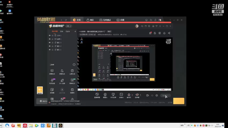228x128 pixels.
Task: Open the 弹幕秀 tool
Action: (x=72, y=91)
